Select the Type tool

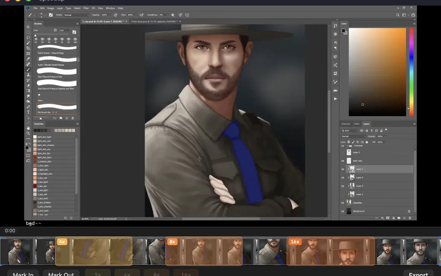click(28, 112)
